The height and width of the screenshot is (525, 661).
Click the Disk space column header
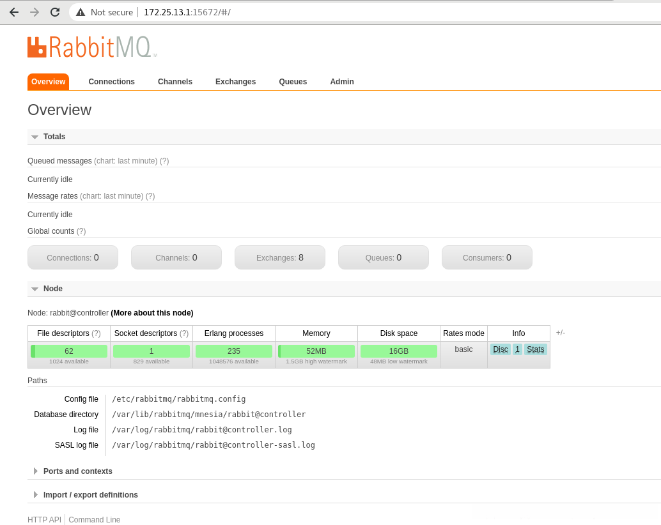(x=399, y=333)
